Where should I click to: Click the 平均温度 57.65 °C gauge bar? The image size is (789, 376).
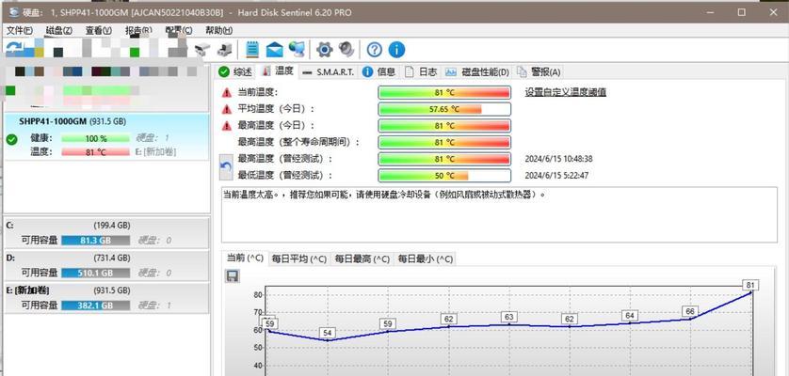coord(444,109)
